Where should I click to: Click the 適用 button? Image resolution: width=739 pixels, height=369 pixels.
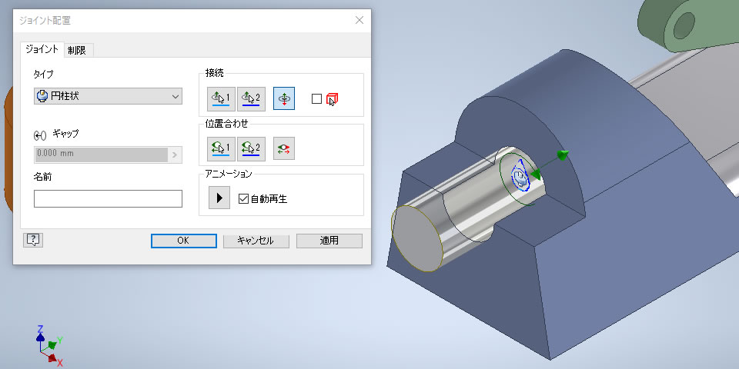329,241
